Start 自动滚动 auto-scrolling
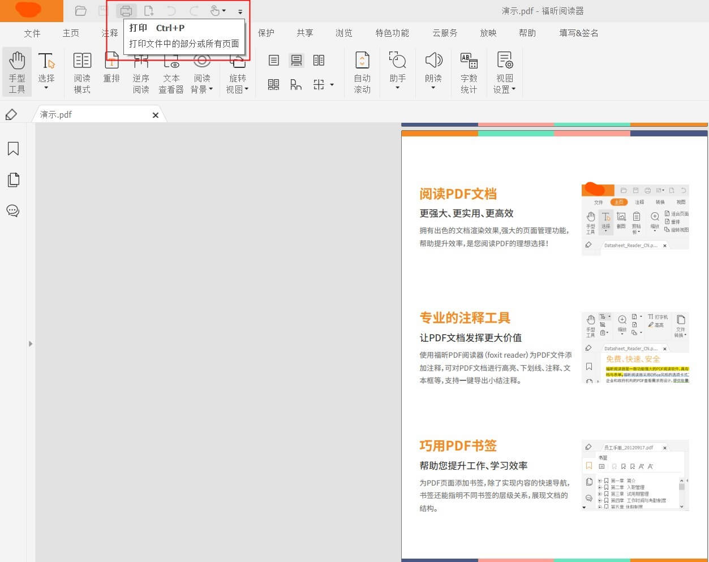 coord(362,72)
